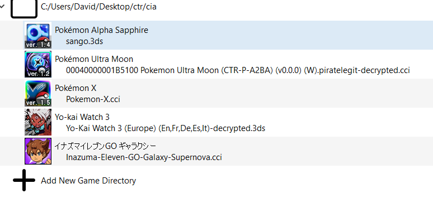This screenshot has height=222, width=433.
Task: Click the Pokémon X game icon
Action: click(x=38, y=93)
